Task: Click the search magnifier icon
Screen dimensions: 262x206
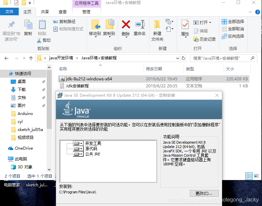Action: 252,58
